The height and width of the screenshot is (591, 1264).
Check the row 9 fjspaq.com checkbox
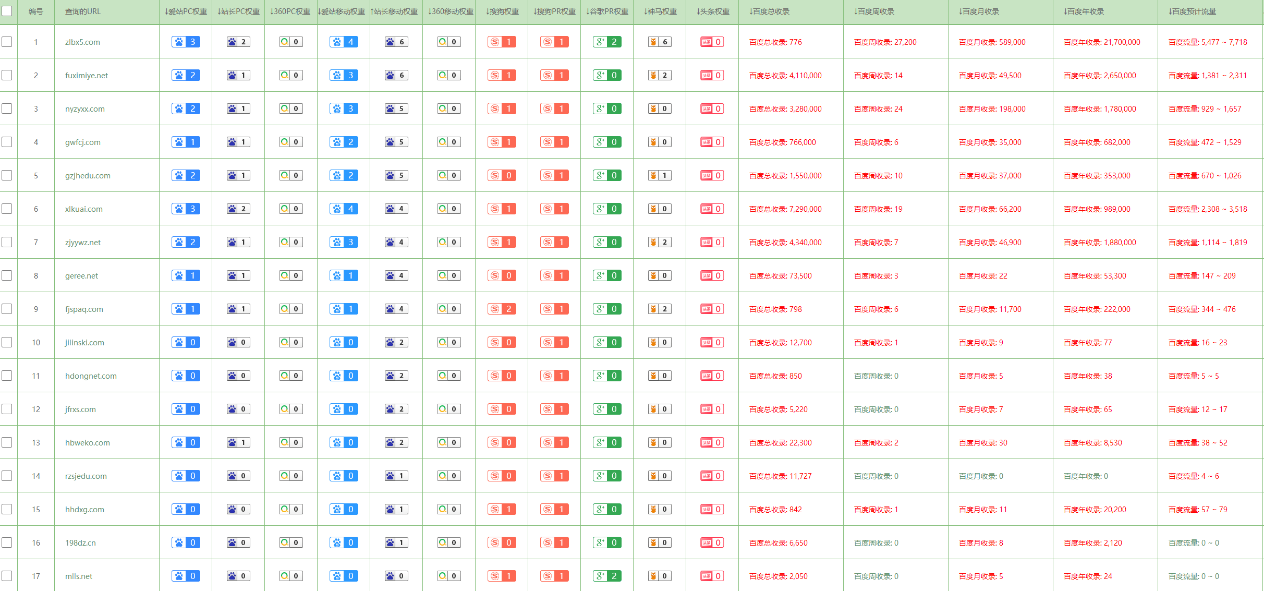tap(7, 309)
